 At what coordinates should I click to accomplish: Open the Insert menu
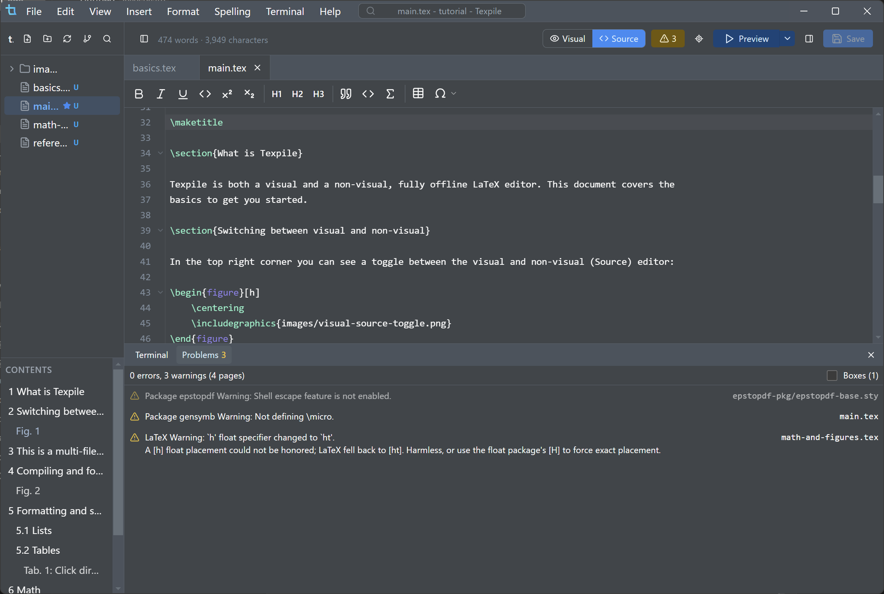[x=139, y=11]
